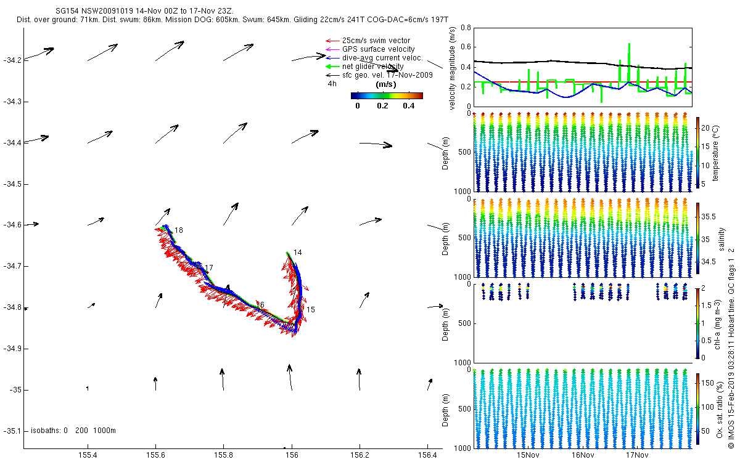Click longitude tick label "156.2"
Viewport: 740px width, 462px height.
point(359,455)
